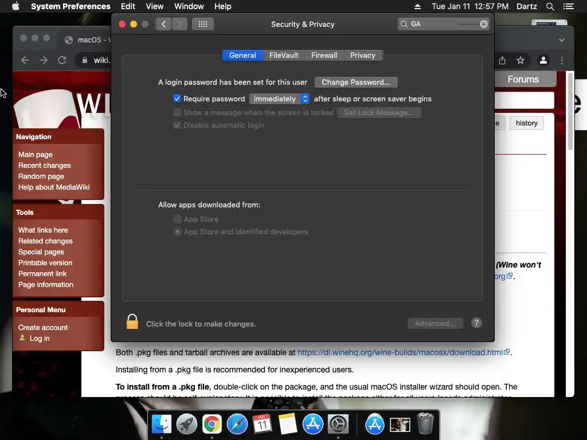
Task: Go back in System Preferences
Action: (163, 24)
